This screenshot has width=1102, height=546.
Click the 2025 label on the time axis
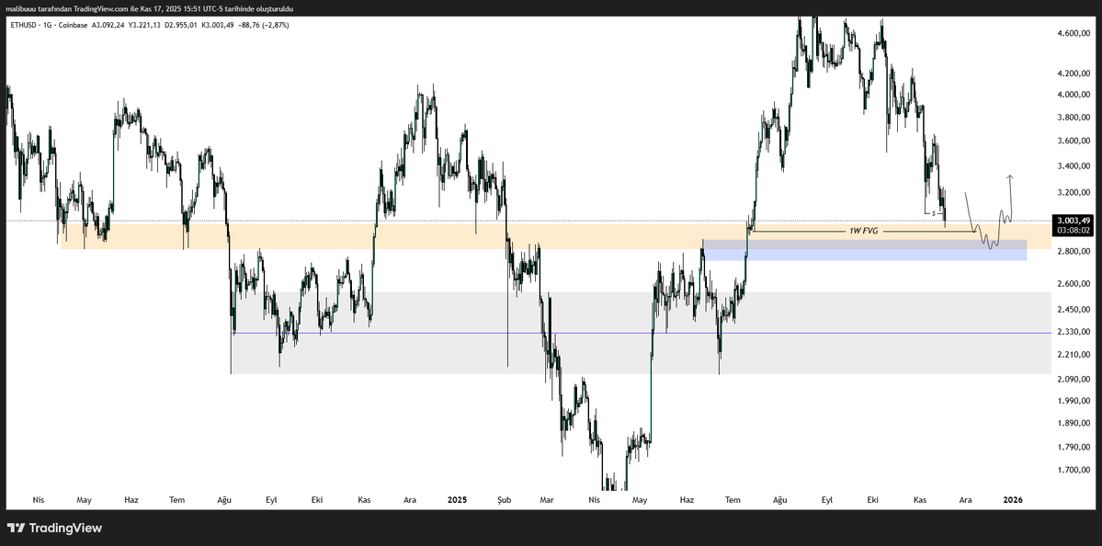pyautogui.click(x=457, y=500)
